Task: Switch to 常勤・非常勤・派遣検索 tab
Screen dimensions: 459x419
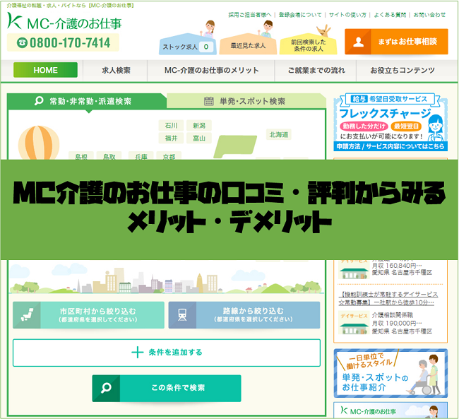Action: pos(87,101)
